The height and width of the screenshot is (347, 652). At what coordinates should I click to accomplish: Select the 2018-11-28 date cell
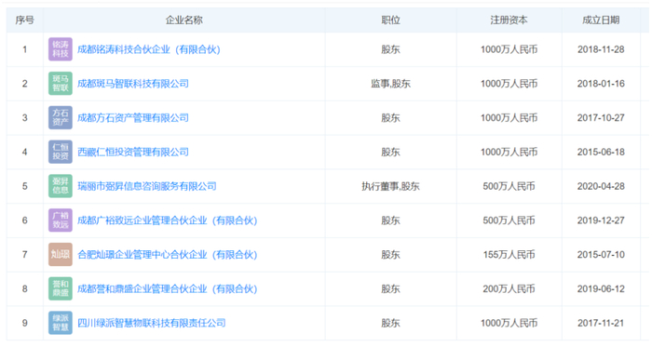click(601, 49)
